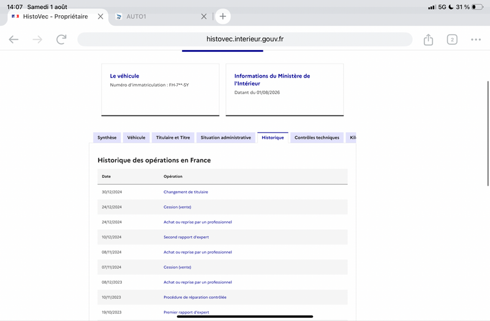Click Achat ou reprise dated 08/11/2024
490x321 pixels.
click(197, 252)
